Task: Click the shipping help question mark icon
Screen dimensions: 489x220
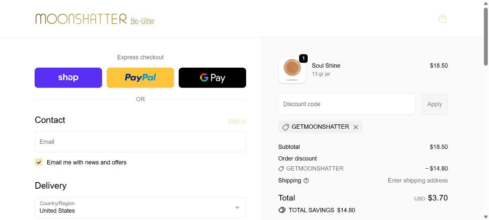Action: coord(306,180)
